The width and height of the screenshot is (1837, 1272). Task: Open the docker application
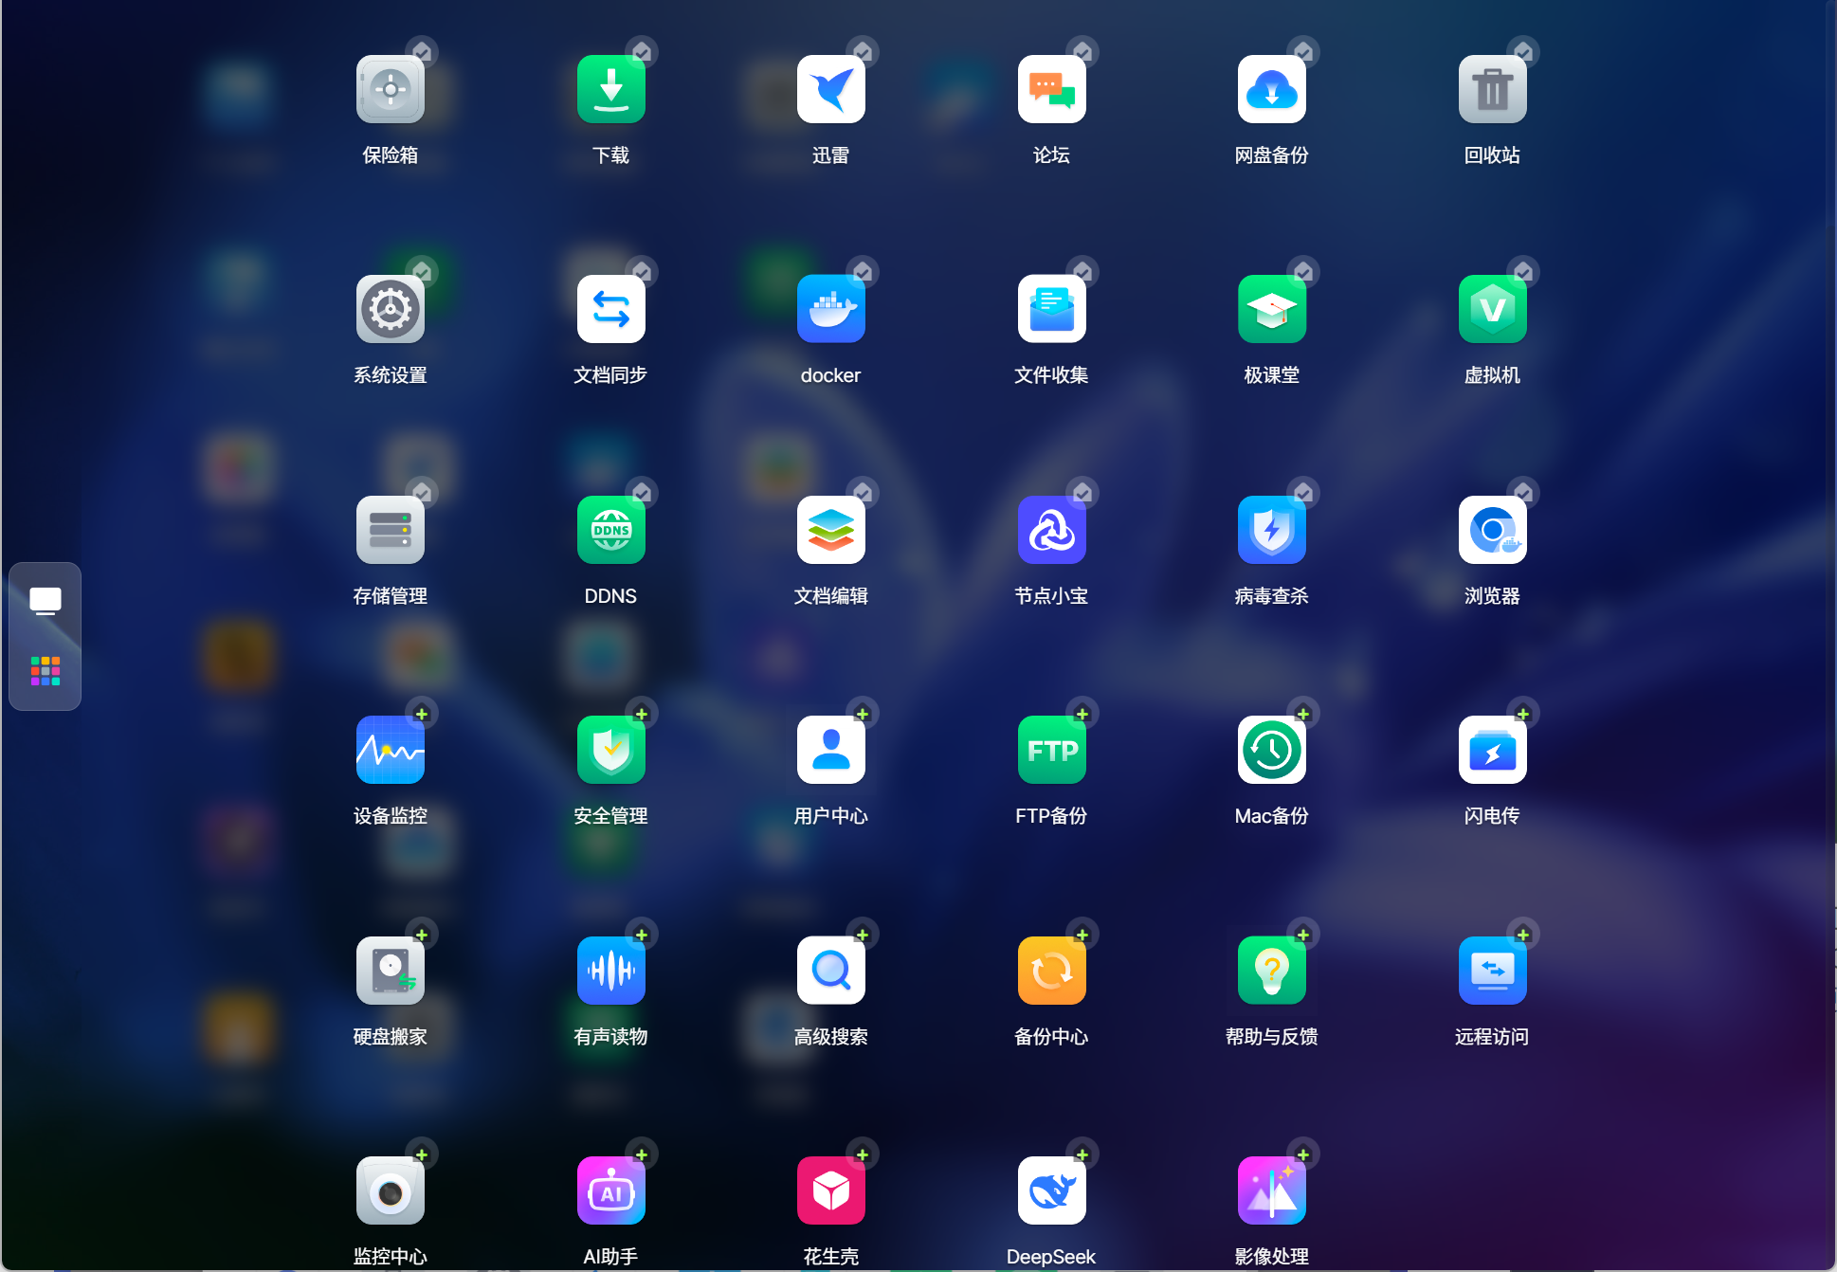coord(830,309)
